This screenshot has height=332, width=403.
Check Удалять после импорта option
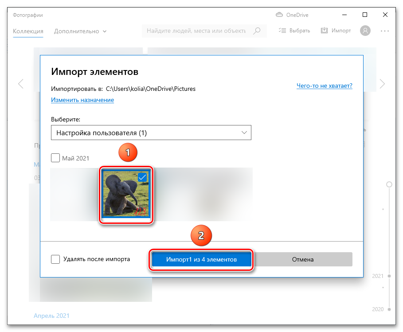coord(55,259)
